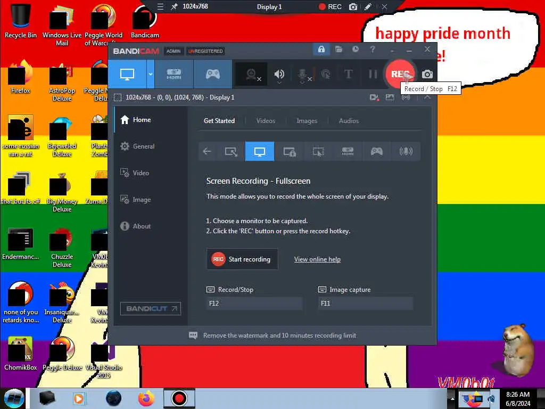The height and width of the screenshot is (409, 545).
Task: Open View online help link
Action: [317, 259]
